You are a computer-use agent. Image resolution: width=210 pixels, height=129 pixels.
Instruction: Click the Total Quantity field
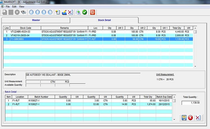[x=191, y=103]
